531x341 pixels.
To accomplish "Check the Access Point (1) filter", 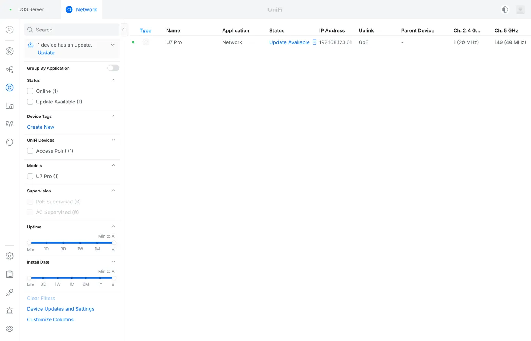I will coord(30,151).
